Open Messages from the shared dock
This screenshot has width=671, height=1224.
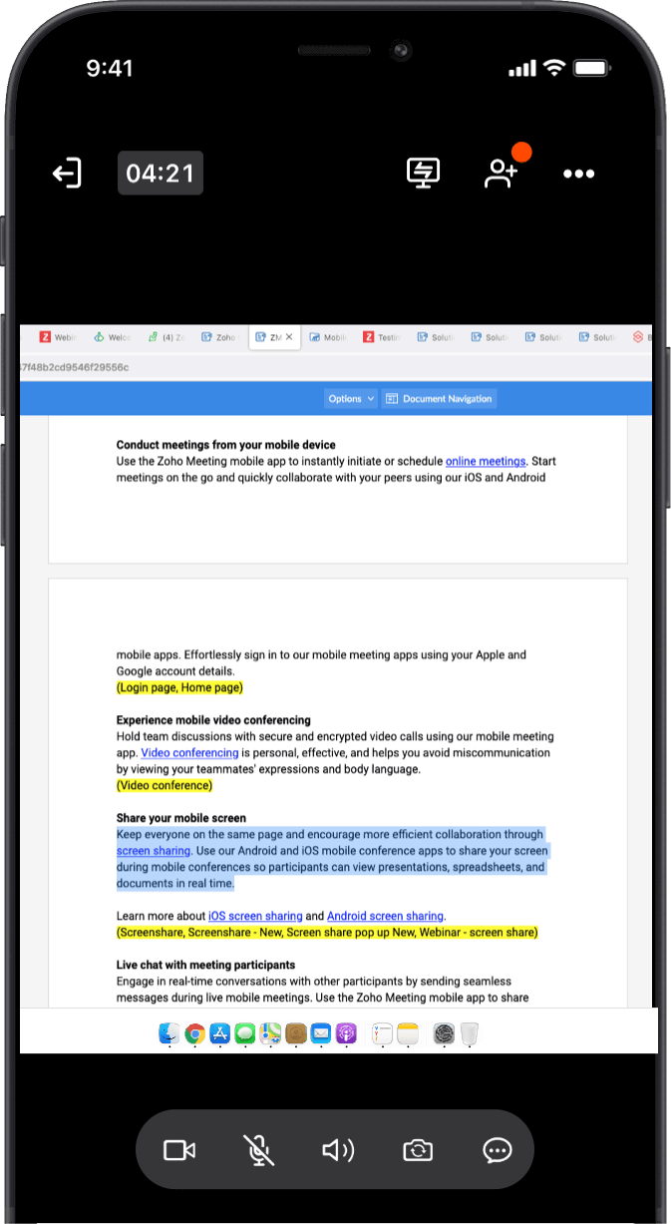click(x=245, y=1033)
